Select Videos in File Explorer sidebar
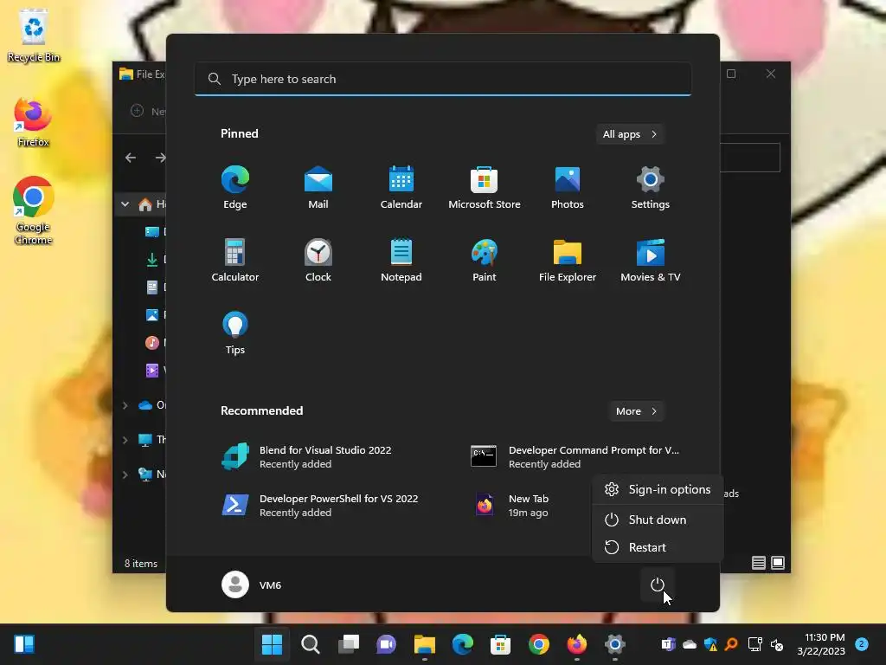 pos(154,370)
